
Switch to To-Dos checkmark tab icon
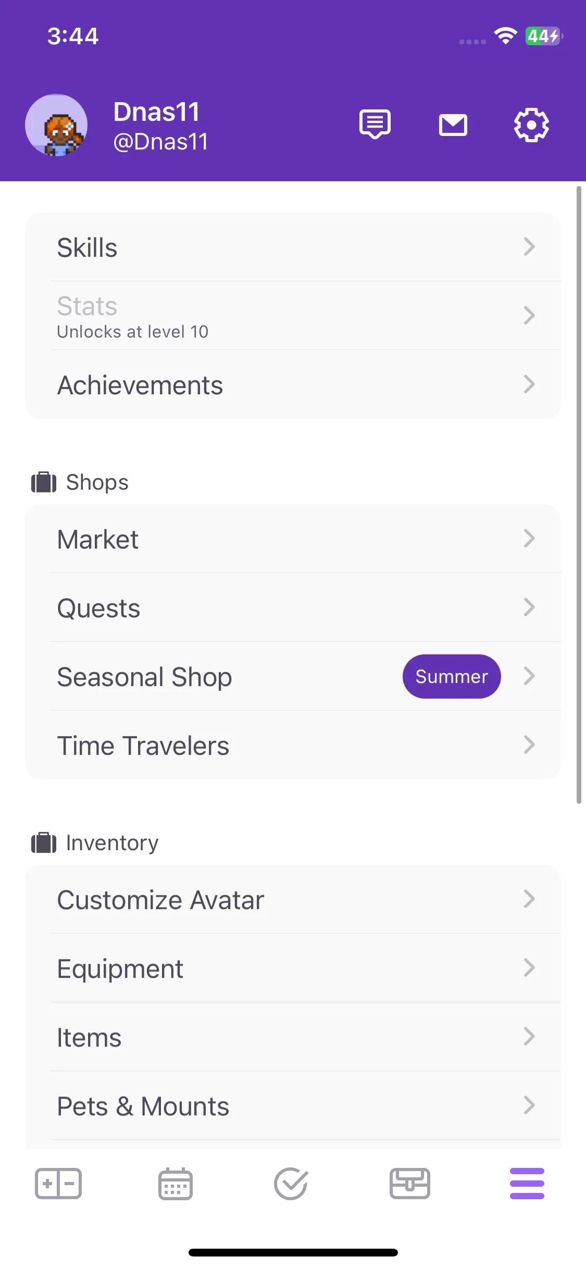291,1184
